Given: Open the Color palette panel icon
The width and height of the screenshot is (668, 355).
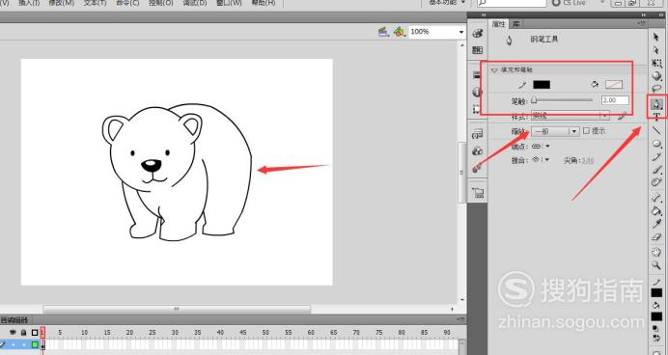Looking at the screenshot, I should coord(478,33).
